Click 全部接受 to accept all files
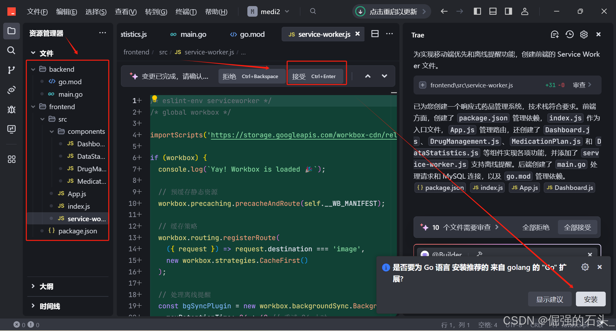Screen dimensions: 616x331 pos(577,227)
